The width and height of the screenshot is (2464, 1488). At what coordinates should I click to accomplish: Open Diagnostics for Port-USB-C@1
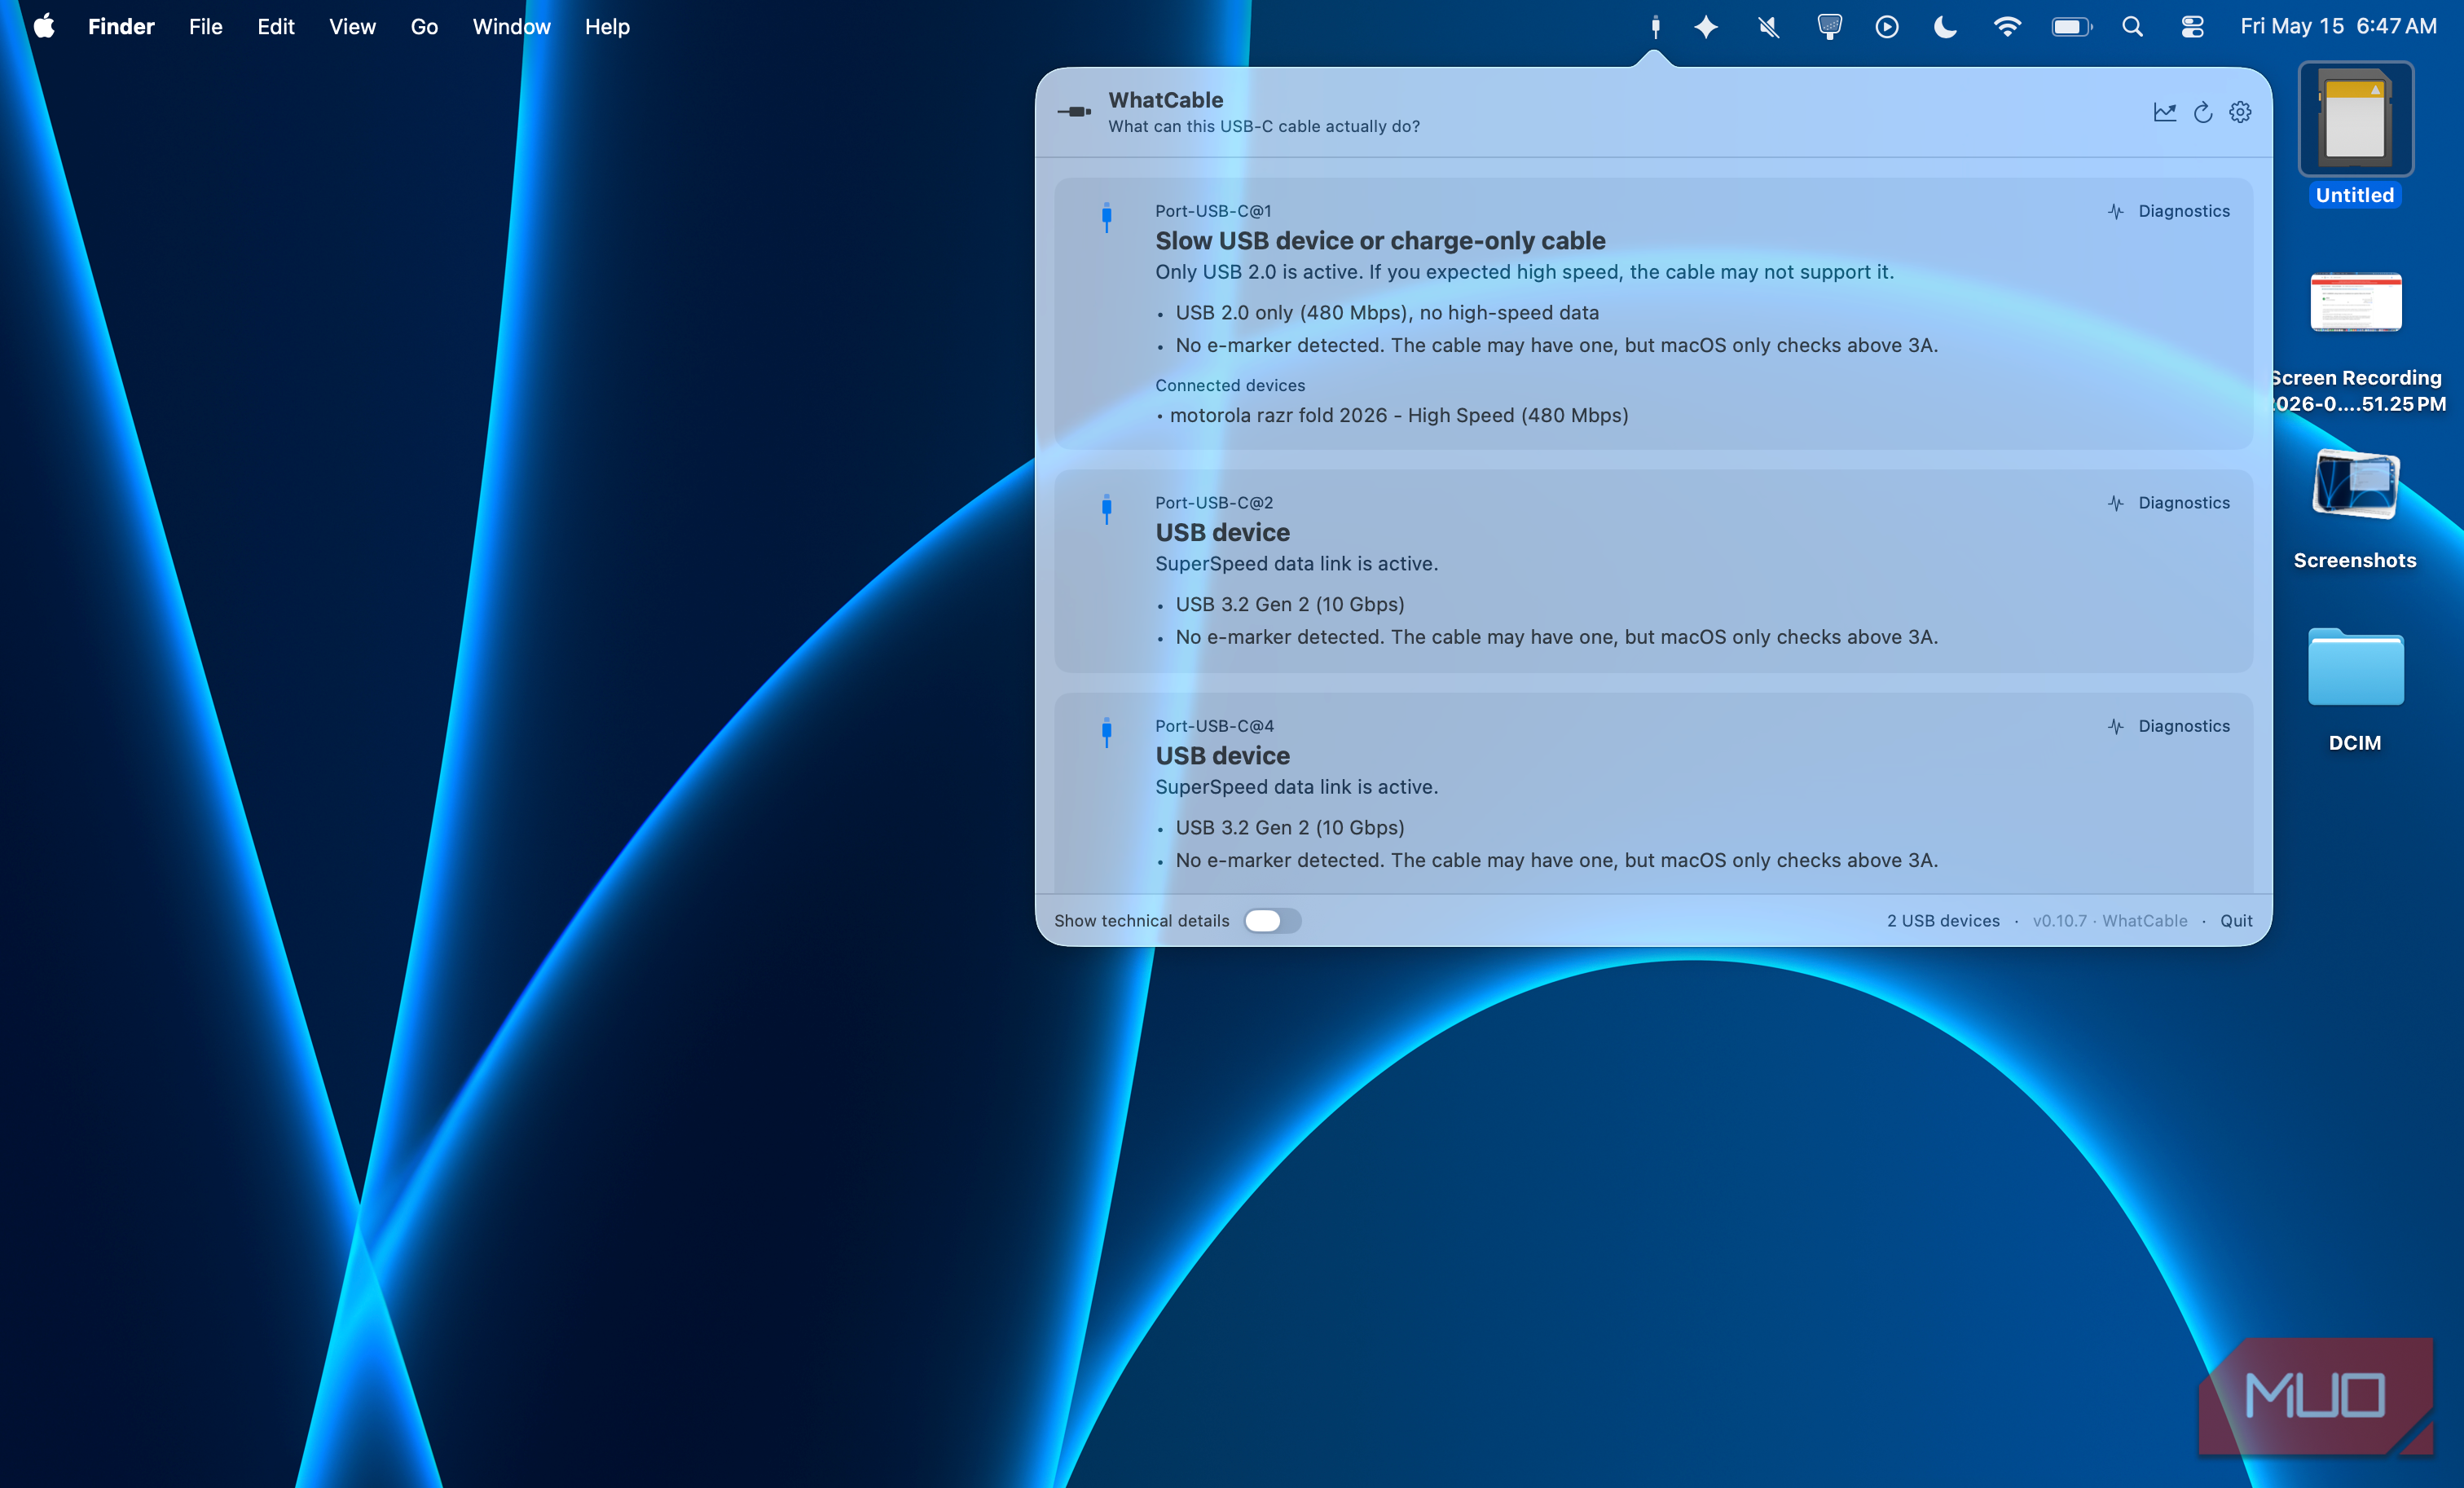[2168, 211]
